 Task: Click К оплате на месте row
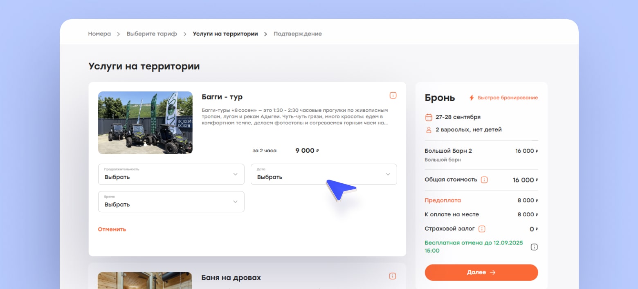[481, 215]
